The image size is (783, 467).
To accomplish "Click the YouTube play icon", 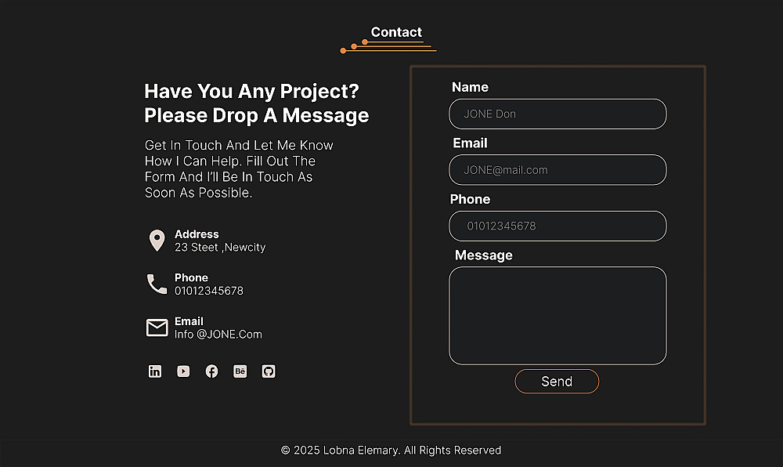I will pyautogui.click(x=183, y=371).
